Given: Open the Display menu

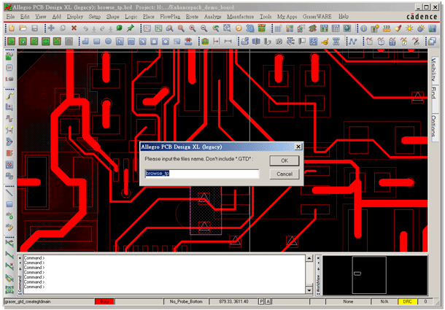Looking at the screenshot, I should [x=75, y=17].
